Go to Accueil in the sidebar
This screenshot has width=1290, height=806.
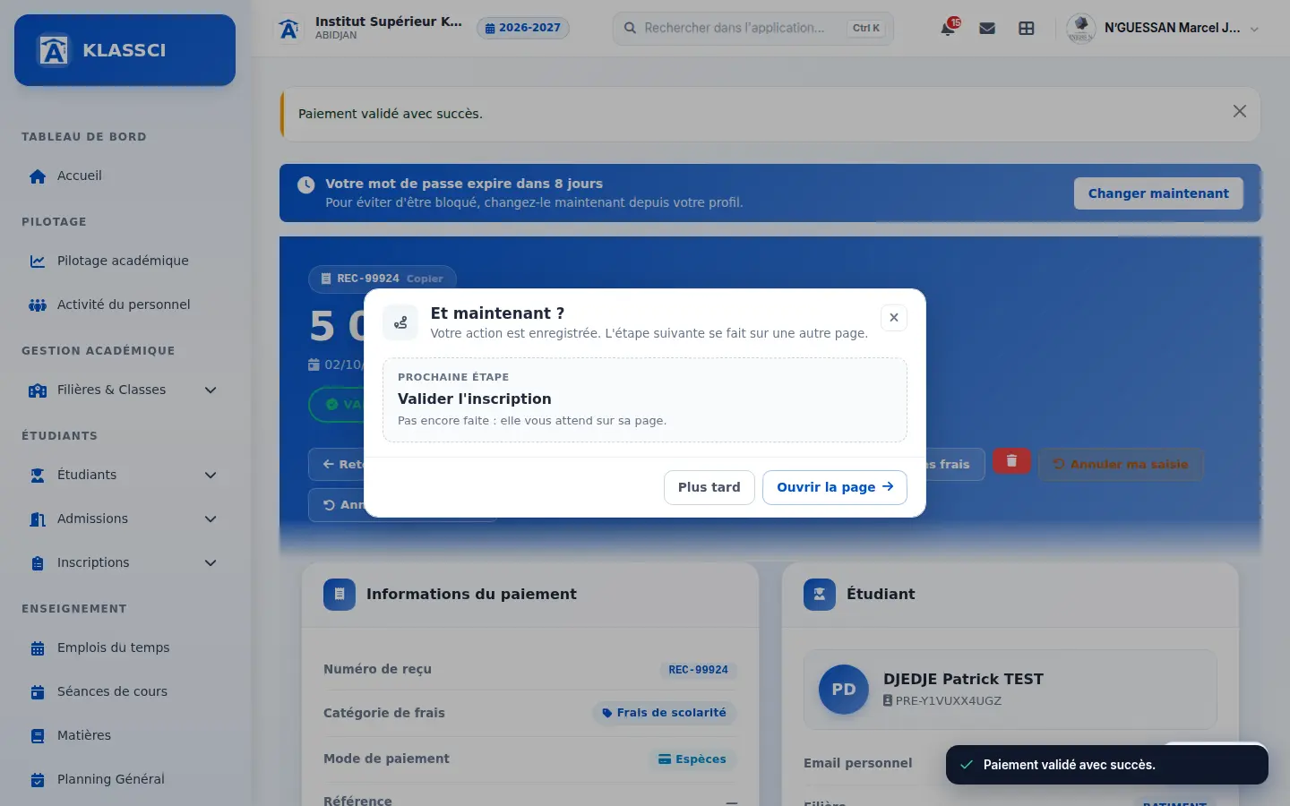(x=125, y=176)
